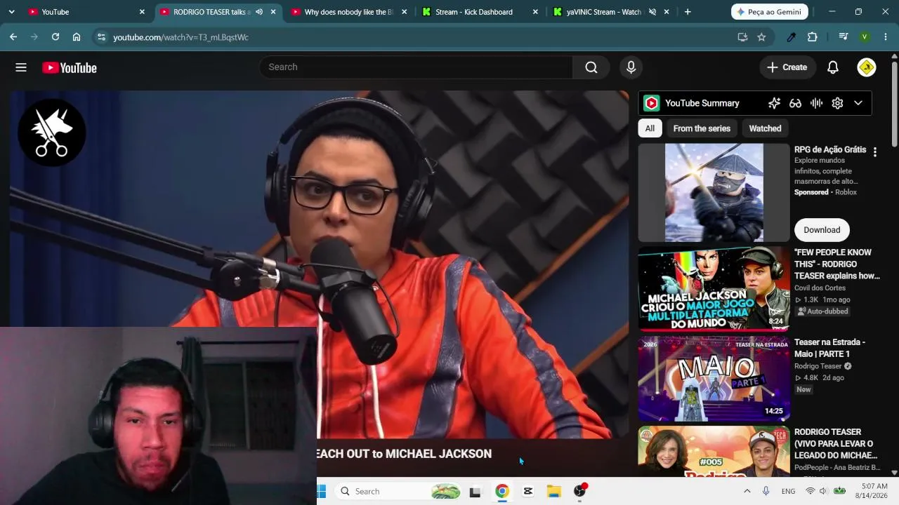Start voice search with the microphone icon
Screen dimensions: 899x505
[x=631, y=67]
